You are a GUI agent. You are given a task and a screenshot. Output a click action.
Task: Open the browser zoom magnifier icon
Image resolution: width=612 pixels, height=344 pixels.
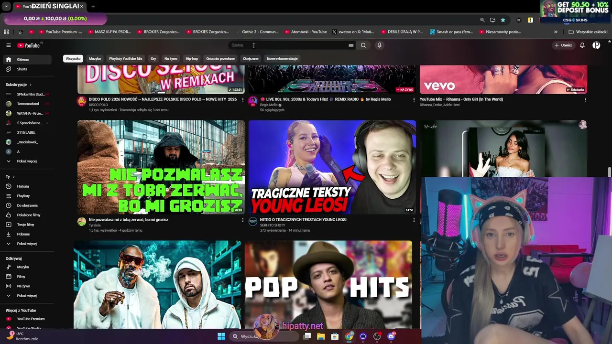[482, 20]
